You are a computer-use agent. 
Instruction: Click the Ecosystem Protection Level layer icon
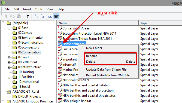click(60, 34)
